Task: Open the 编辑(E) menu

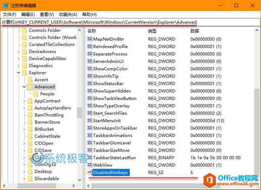Action: click(x=28, y=15)
